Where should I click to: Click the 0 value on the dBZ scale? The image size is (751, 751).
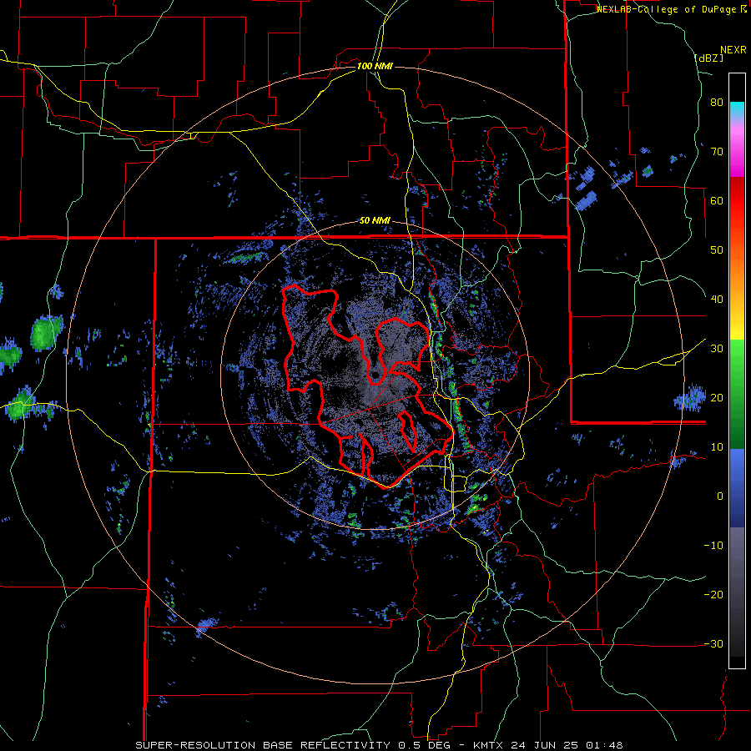tap(720, 496)
